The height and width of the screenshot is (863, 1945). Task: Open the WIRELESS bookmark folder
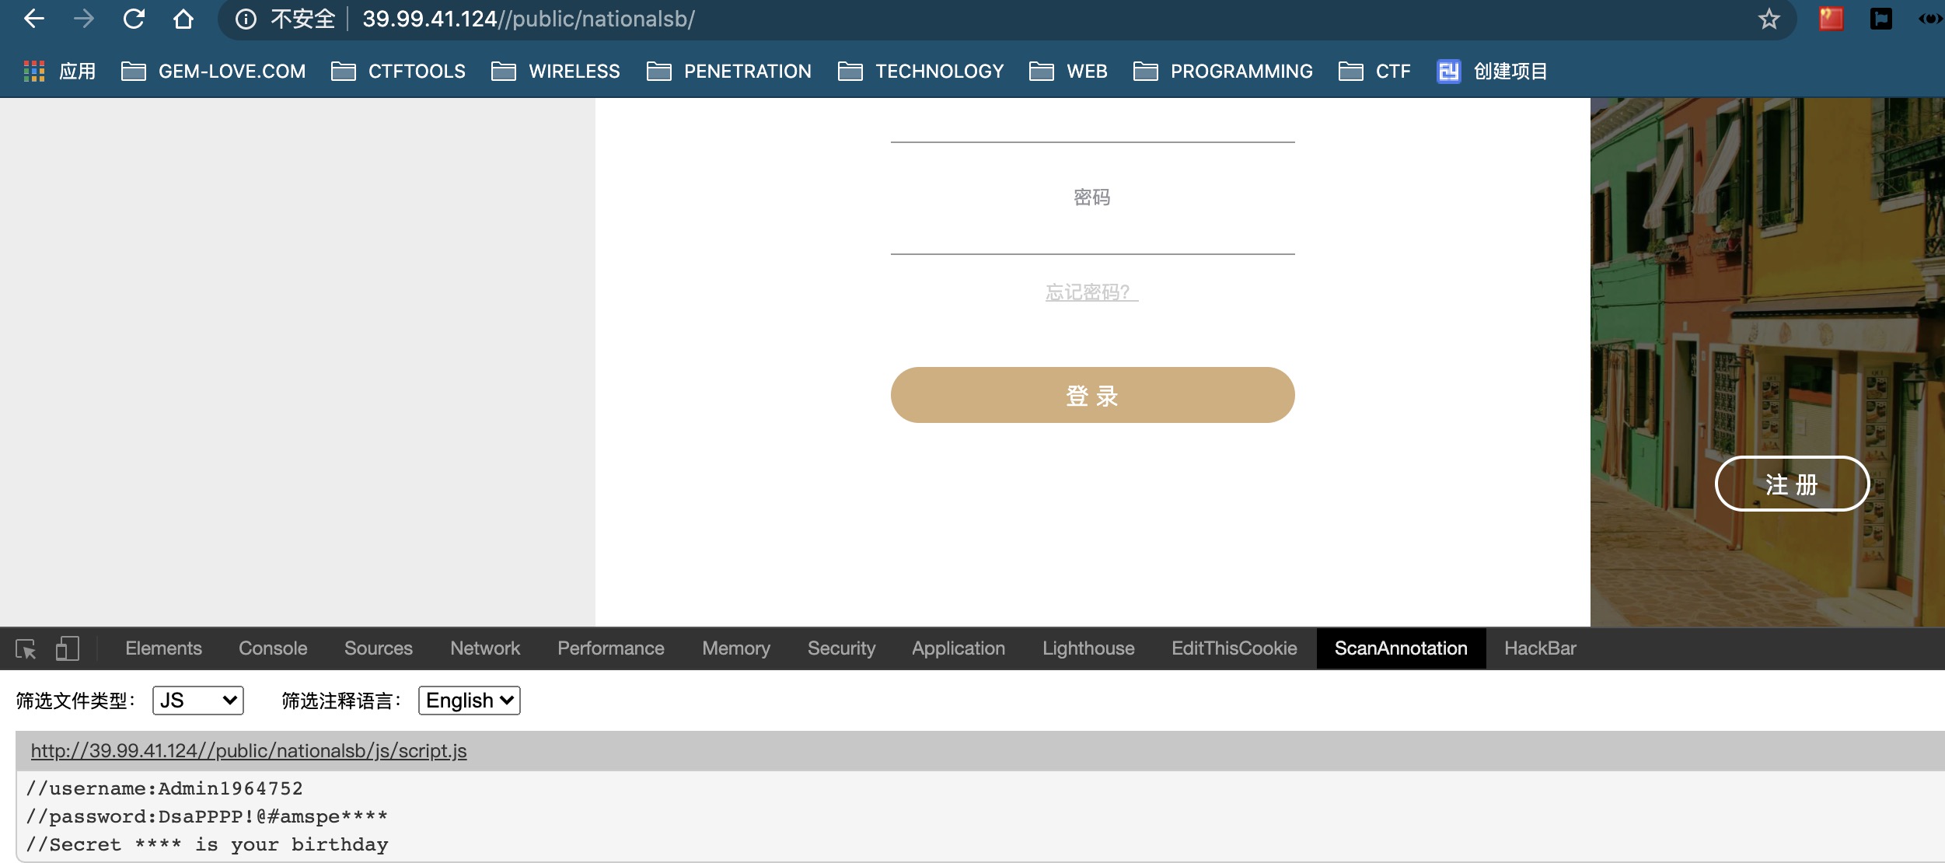point(556,72)
